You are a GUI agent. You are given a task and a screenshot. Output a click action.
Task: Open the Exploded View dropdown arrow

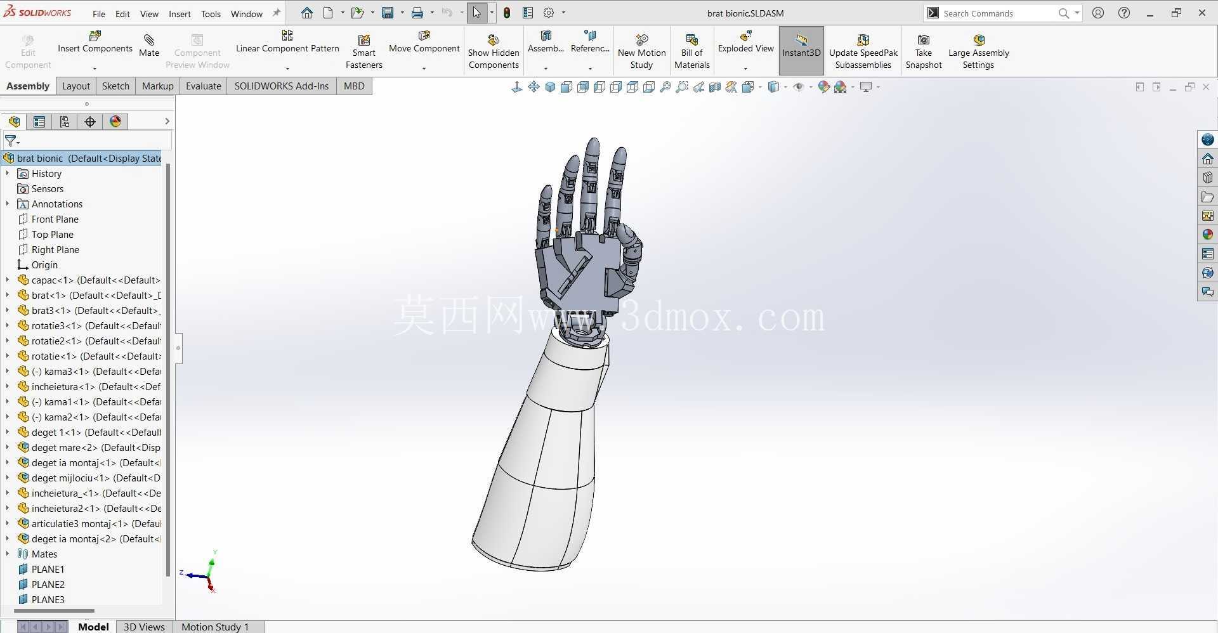tap(745, 69)
